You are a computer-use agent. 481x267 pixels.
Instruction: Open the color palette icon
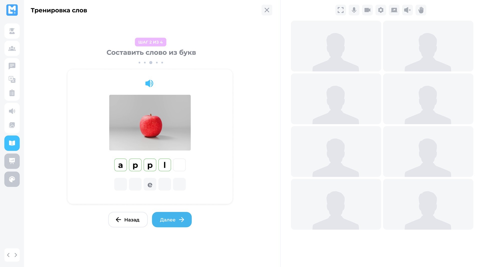[12, 179]
